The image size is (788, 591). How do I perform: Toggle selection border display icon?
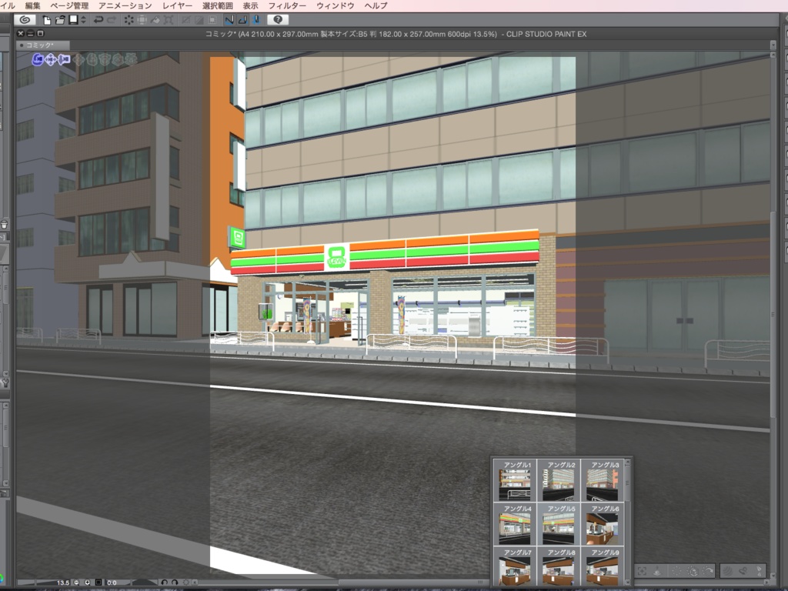(212, 20)
